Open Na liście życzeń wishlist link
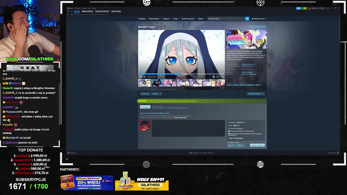 pyautogui.click(x=259, y=19)
